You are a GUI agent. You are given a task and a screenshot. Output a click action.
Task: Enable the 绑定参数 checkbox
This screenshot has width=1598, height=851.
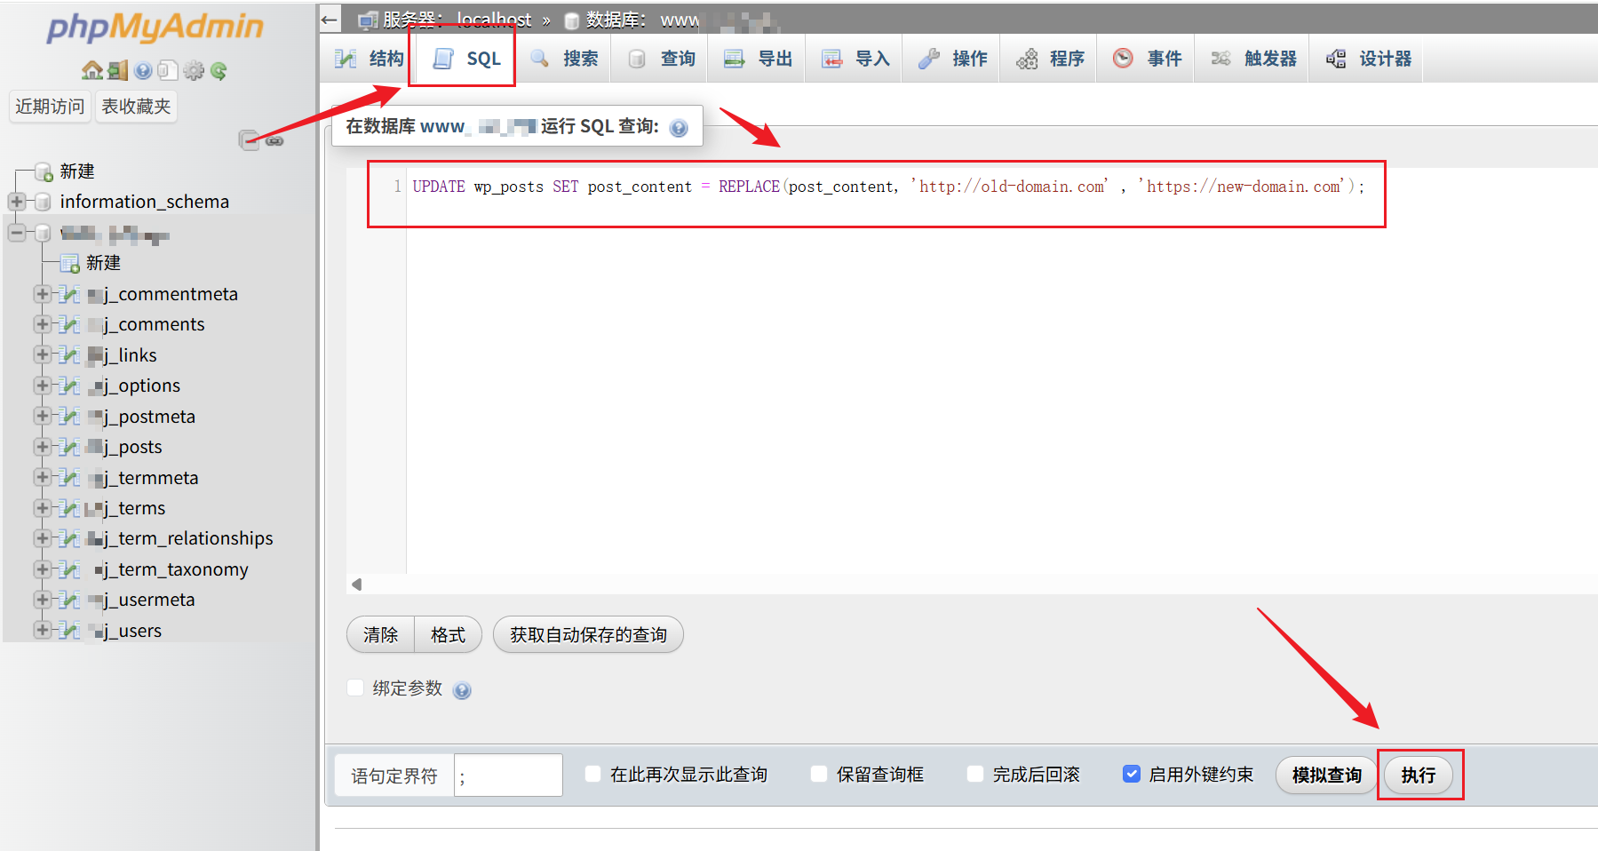pyautogui.click(x=356, y=688)
